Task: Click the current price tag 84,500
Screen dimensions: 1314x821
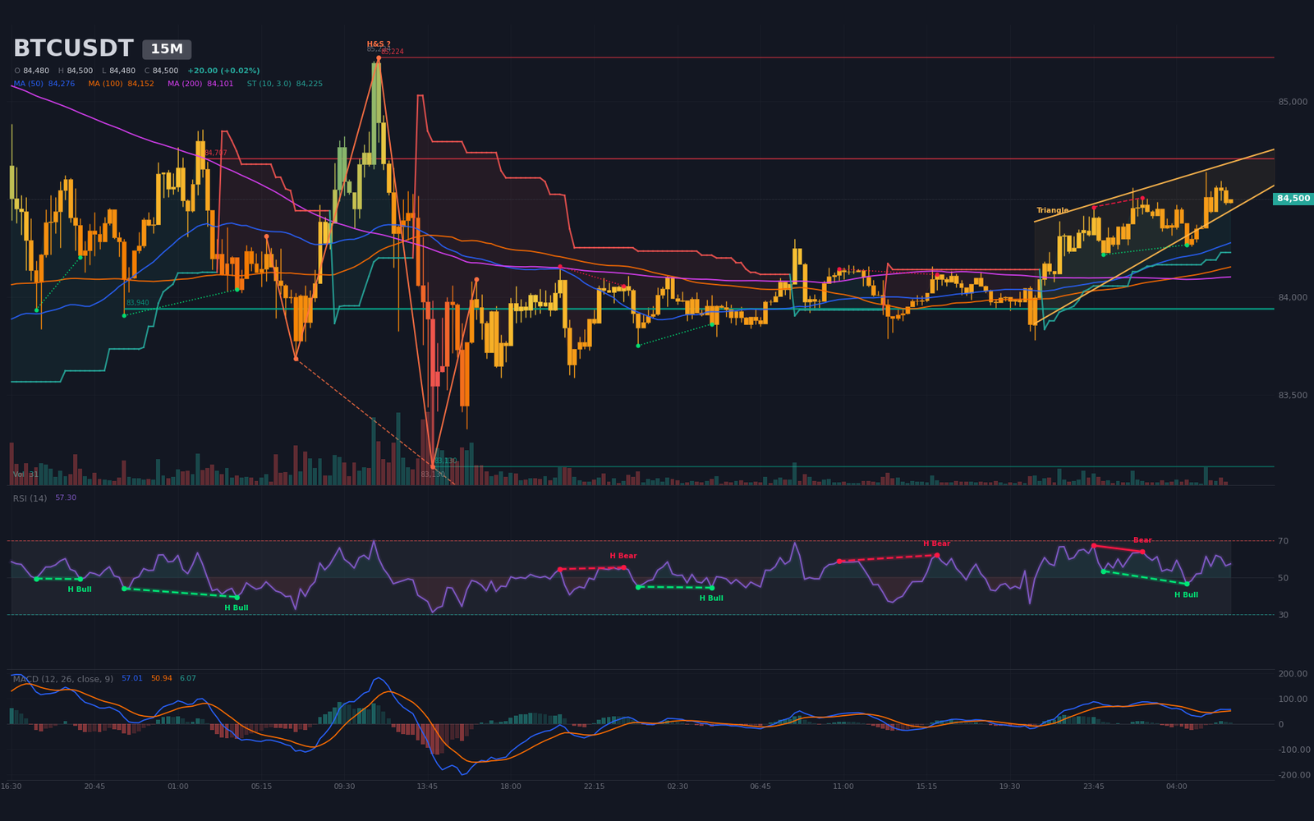Action: coord(1293,199)
